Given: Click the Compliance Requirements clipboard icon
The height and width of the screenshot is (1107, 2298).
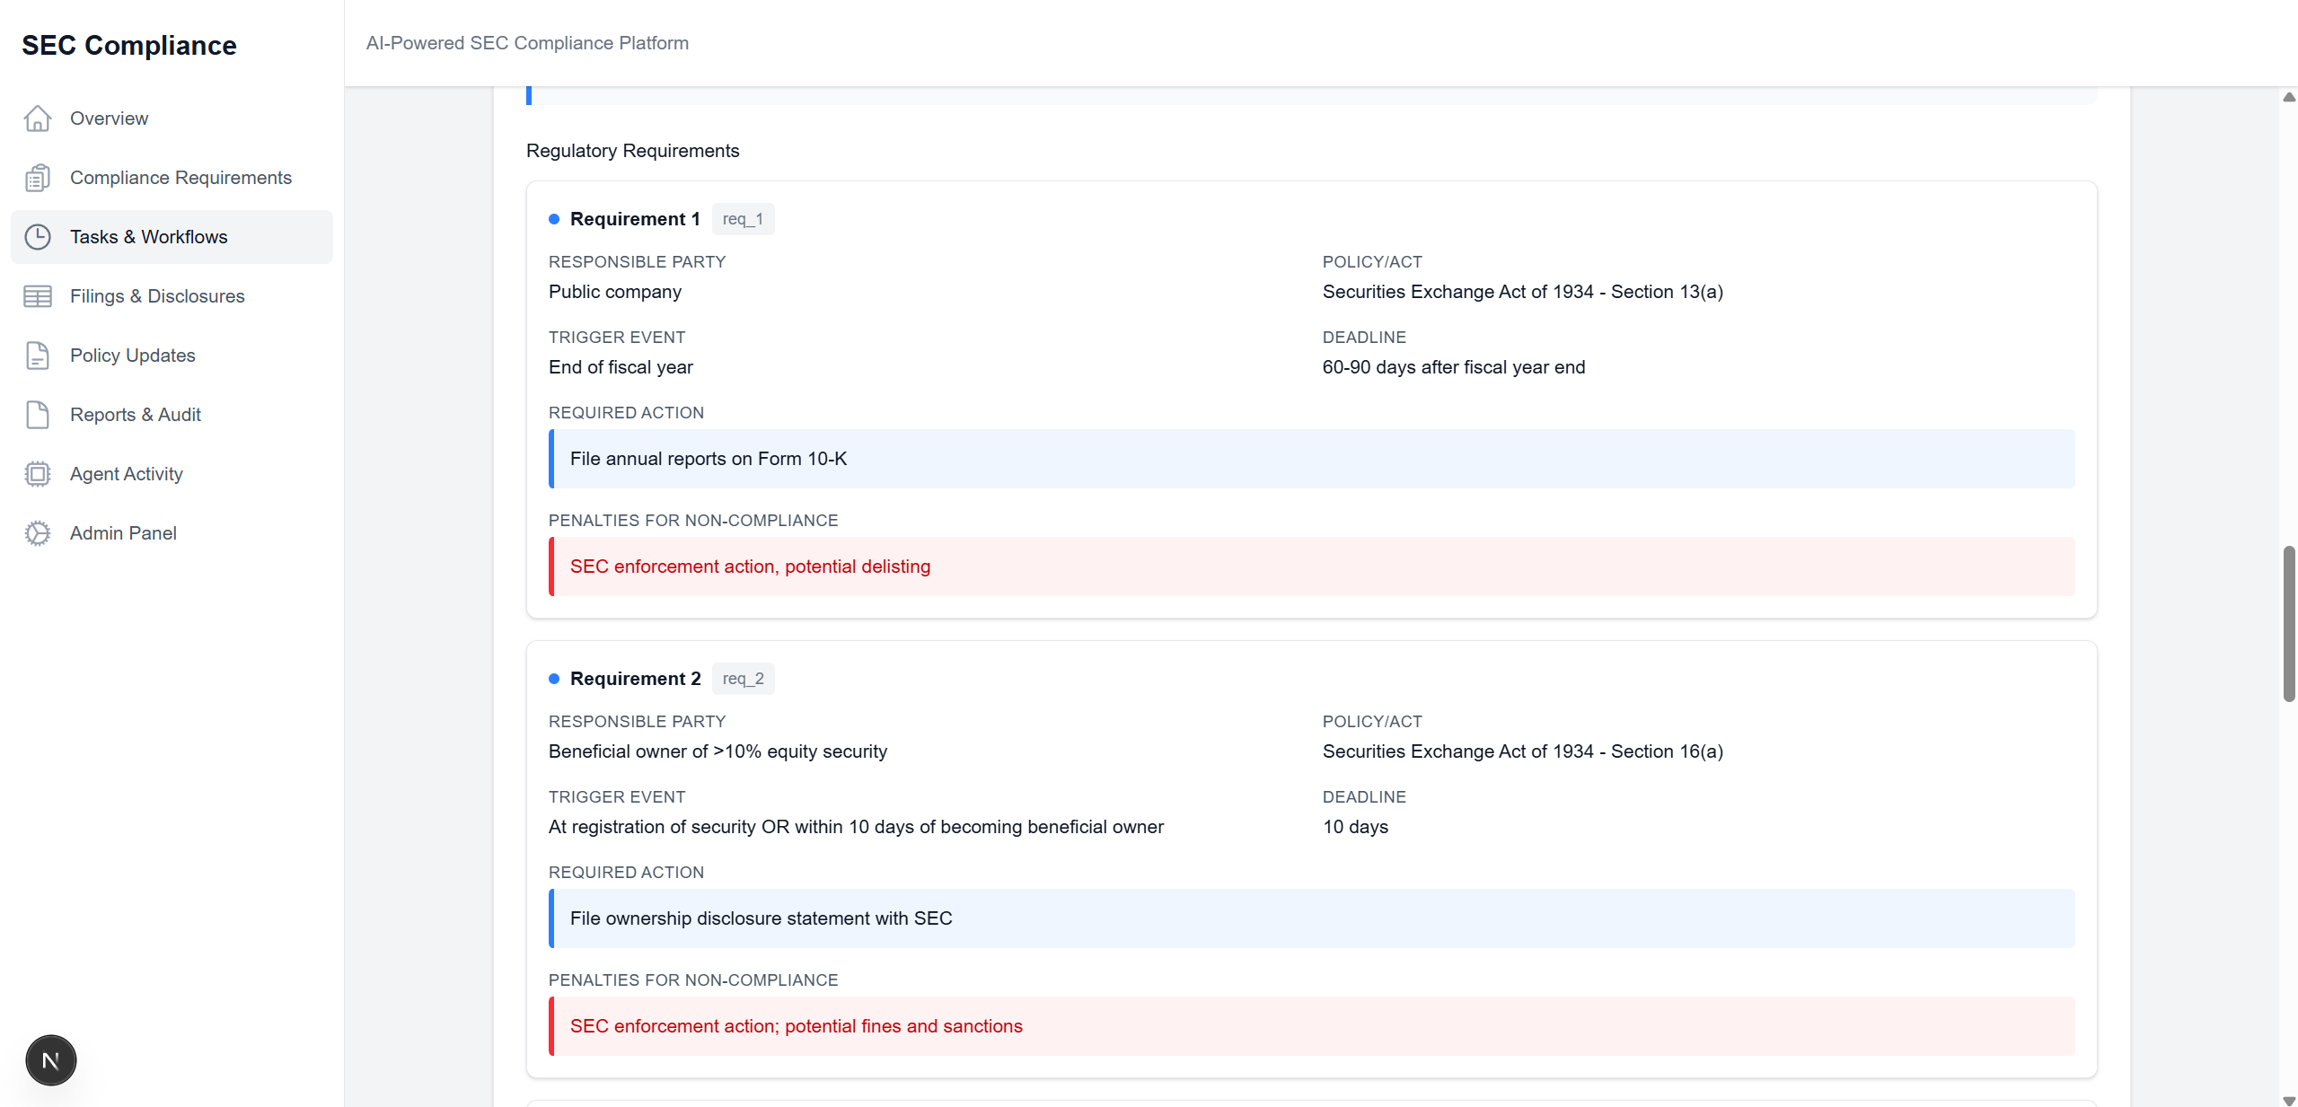Looking at the screenshot, I should [x=38, y=178].
